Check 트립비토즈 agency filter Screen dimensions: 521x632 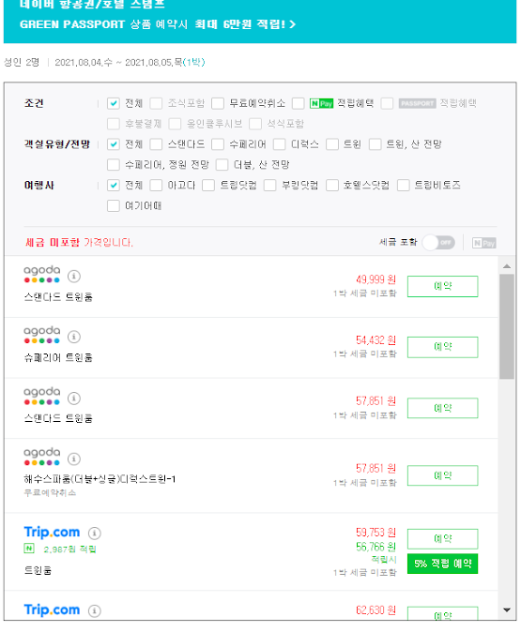coord(403,185)
